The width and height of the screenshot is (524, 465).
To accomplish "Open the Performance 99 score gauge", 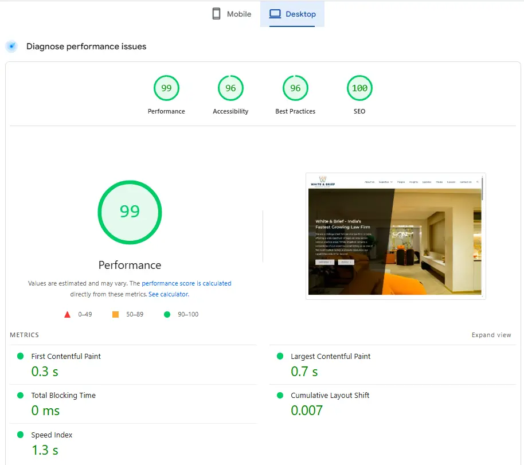I will tap(166, 88).
